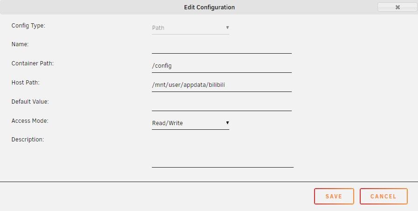
Task: Select the Default Value input field
Action: point(221,104)
